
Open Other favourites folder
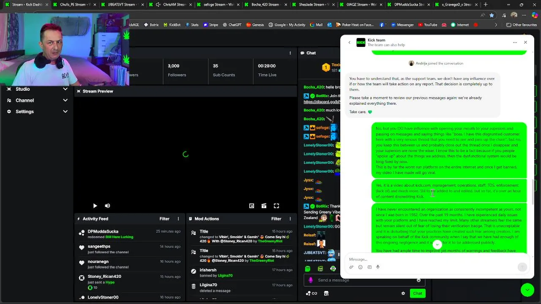[522, 25]
